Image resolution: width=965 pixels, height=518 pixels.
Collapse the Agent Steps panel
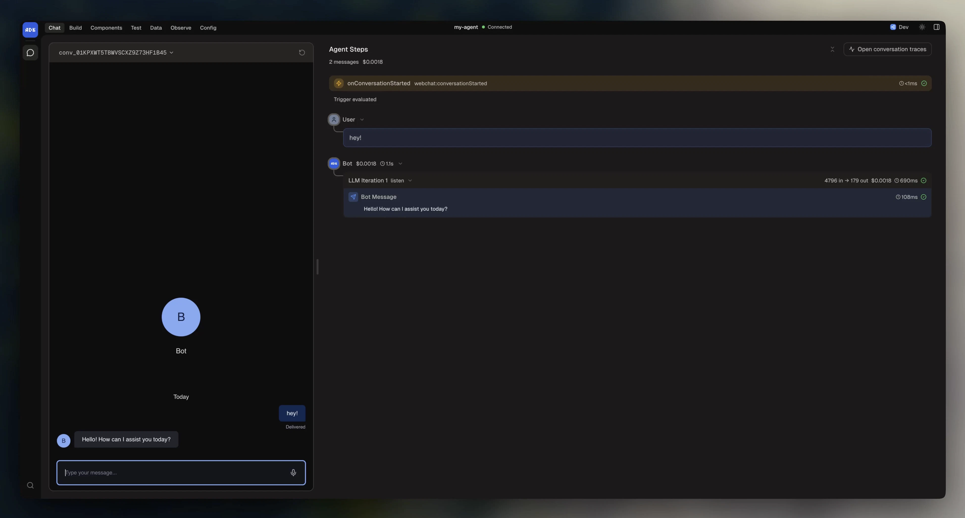tap(832, 49)
